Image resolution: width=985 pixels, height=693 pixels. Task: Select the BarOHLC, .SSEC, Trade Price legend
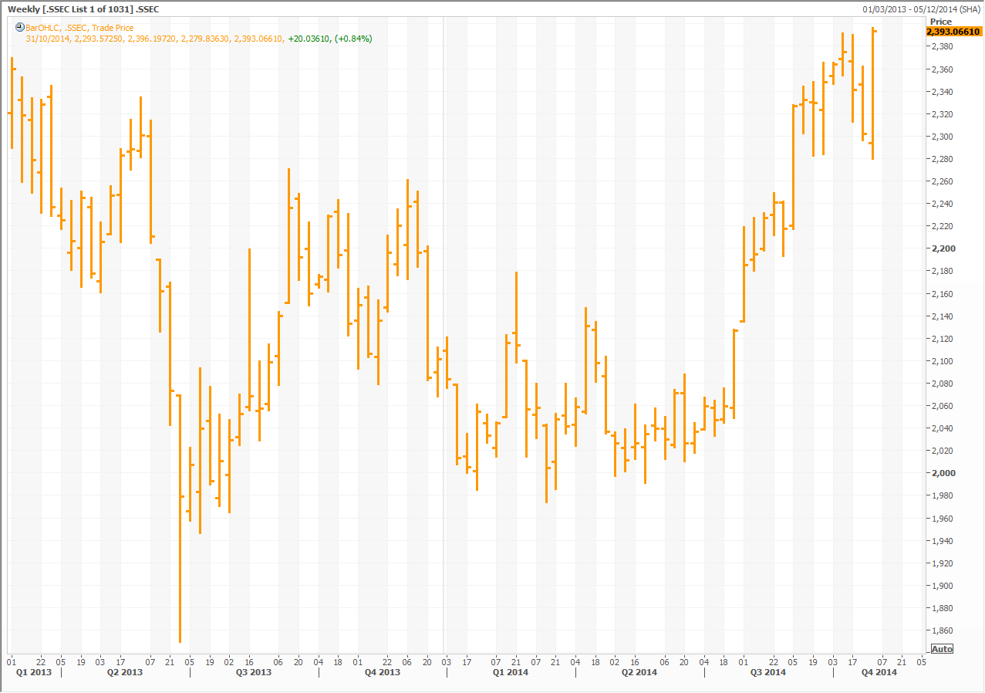pyautogui.click(x=79, y=28)
